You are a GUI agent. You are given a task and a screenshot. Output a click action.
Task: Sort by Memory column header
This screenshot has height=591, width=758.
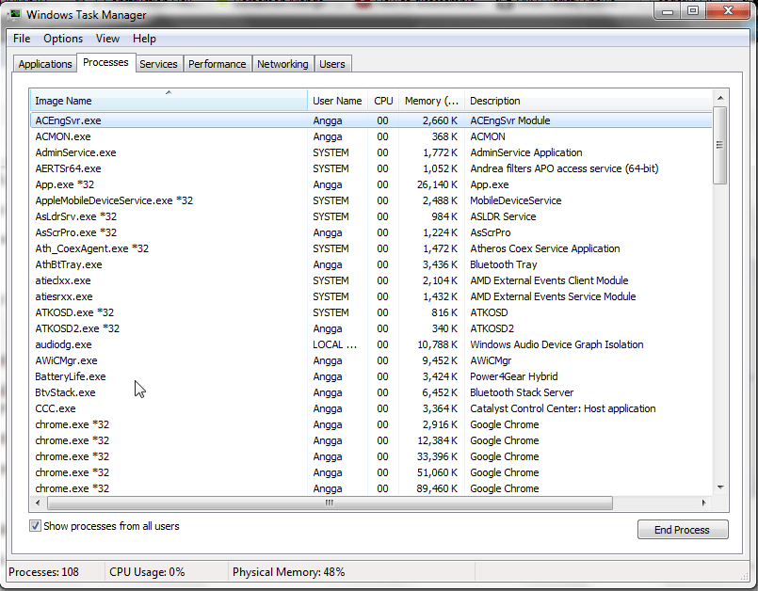click(x=431, y=101)
